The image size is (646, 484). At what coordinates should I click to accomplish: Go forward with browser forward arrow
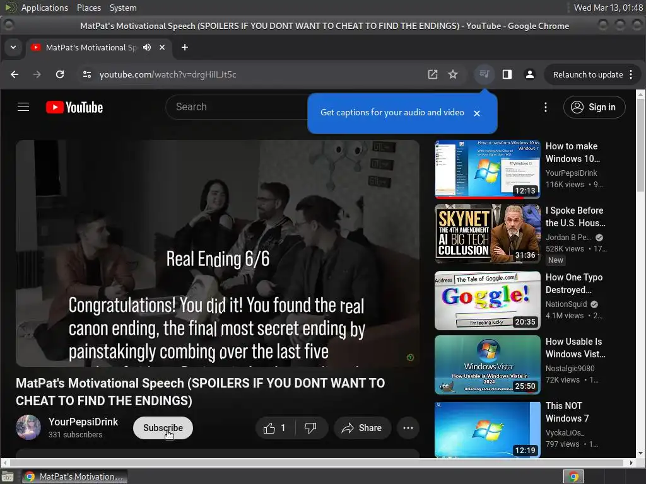(x=37, y=74)
